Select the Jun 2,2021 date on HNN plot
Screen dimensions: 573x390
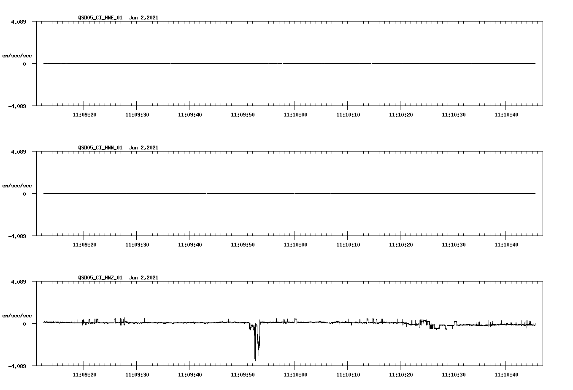point(144,148)
